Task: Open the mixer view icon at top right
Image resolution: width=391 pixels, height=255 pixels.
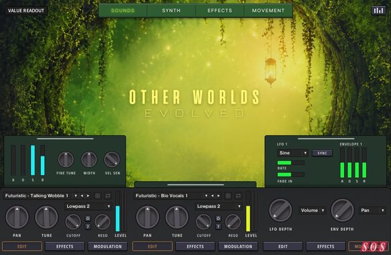Action: 378,10
